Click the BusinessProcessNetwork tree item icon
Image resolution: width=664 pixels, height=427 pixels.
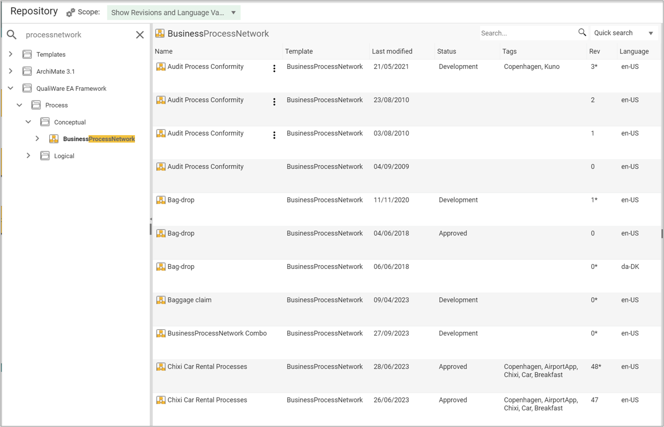click(x=54, y=139)
